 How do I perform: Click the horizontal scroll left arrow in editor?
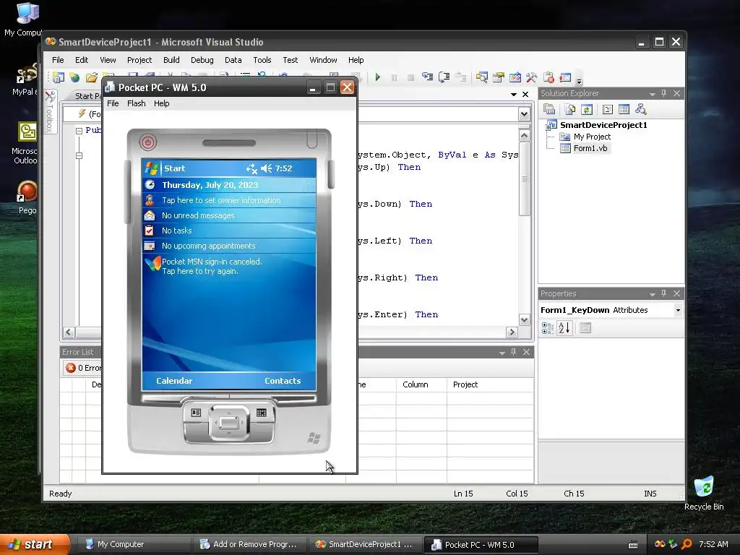pyautogui.click(x=69, y=332)
